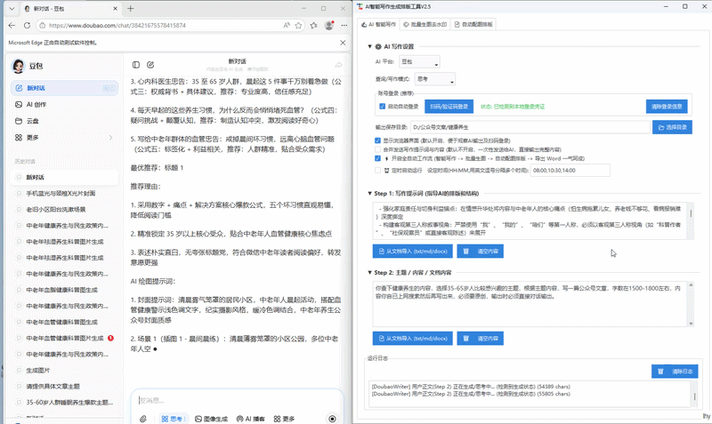This screenshot has height=424, width=712.
Task: Open 更多 options in the chat input bar
Action: pos(284,419)
